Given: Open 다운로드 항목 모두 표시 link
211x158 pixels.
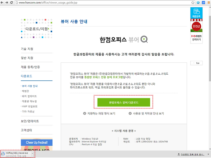Looking at the screenshot, I should click(x=193, y=155).
